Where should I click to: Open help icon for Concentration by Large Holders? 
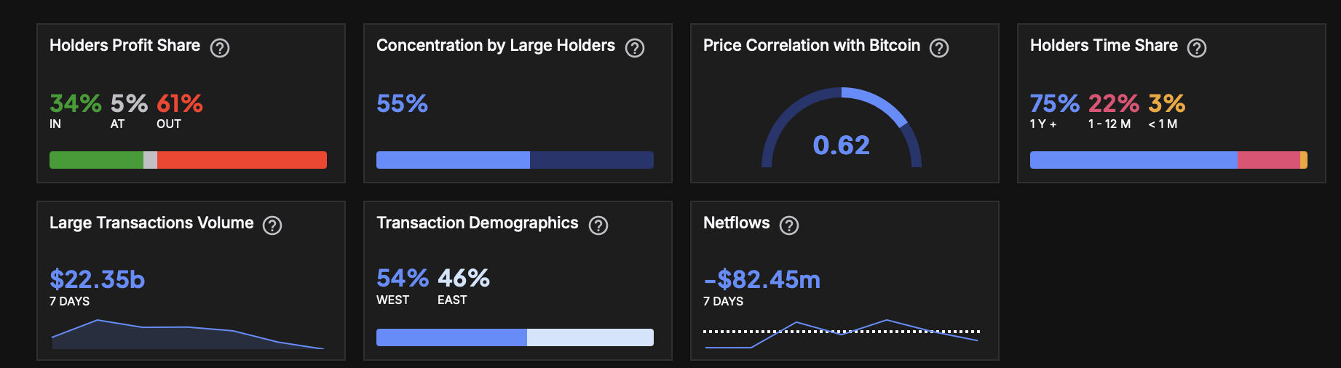click(x=635, y=48)
